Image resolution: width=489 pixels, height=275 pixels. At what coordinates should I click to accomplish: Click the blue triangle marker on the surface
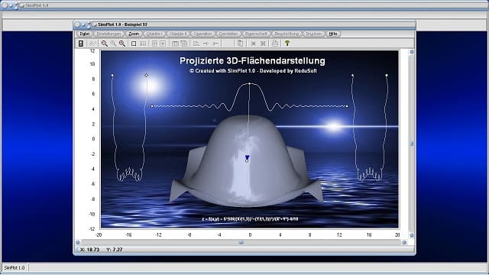(248, 157)
